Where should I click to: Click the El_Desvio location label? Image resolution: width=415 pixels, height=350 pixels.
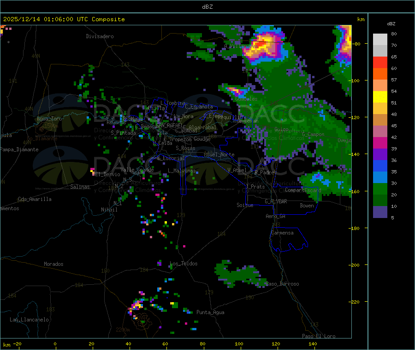pos(108,174)
